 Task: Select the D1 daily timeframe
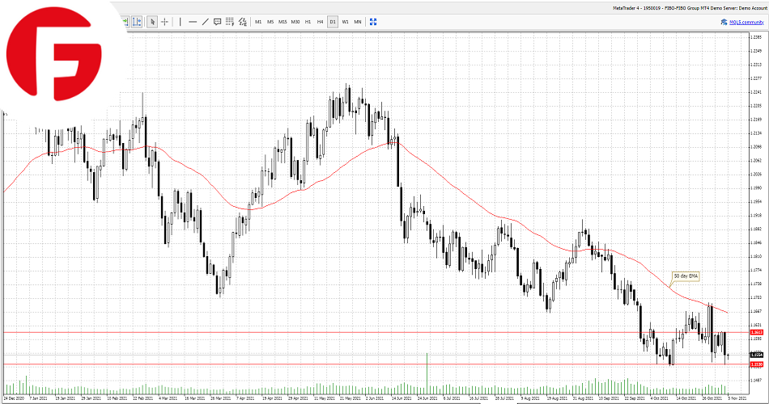click(x=332, y=22)
